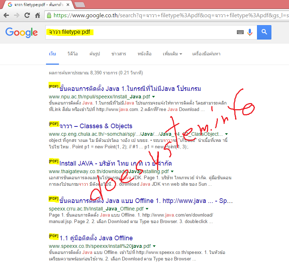This screenshot has height=264, width=289.
Task: Open the หนังสือ books tab
Action: (x=144, y=54)
